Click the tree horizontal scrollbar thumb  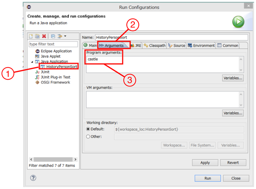[53, 159]
